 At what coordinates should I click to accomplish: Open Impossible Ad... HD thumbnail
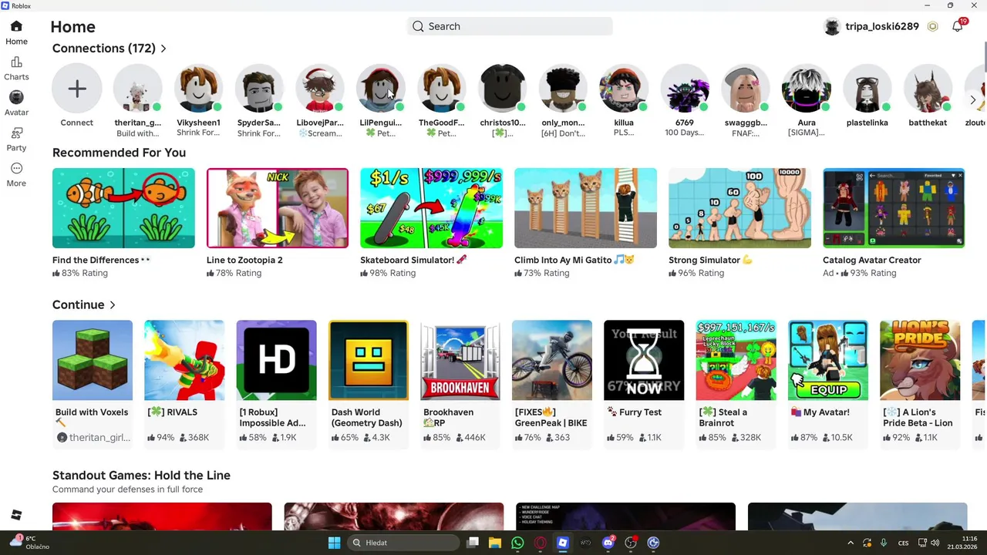(x=276, y=360)
